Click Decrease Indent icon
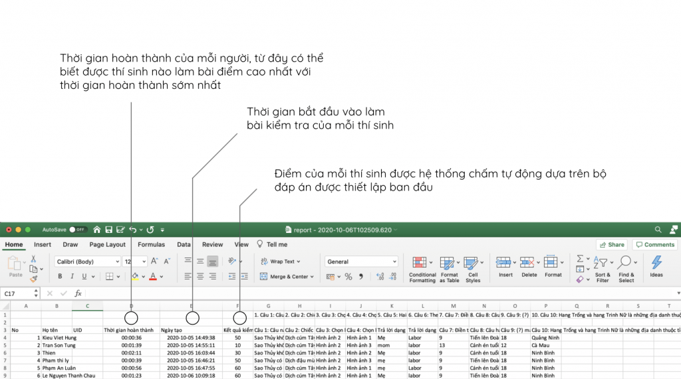 point(232,276)
